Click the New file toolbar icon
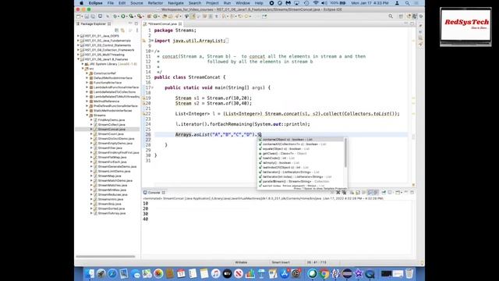Image resolution: width=499 pixels, height=281 pixels. point(78,16)
